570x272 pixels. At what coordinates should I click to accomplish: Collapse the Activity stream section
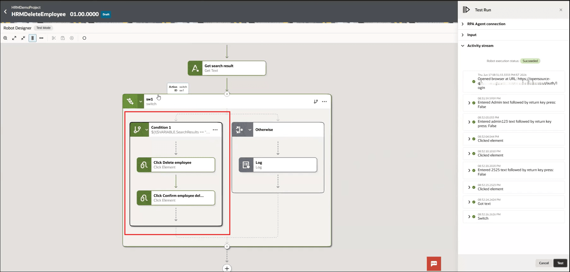[463, 46]
